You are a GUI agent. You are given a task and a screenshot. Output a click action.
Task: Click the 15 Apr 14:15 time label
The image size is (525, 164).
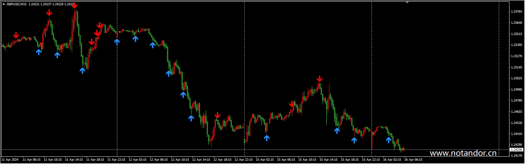click(328, 160)
